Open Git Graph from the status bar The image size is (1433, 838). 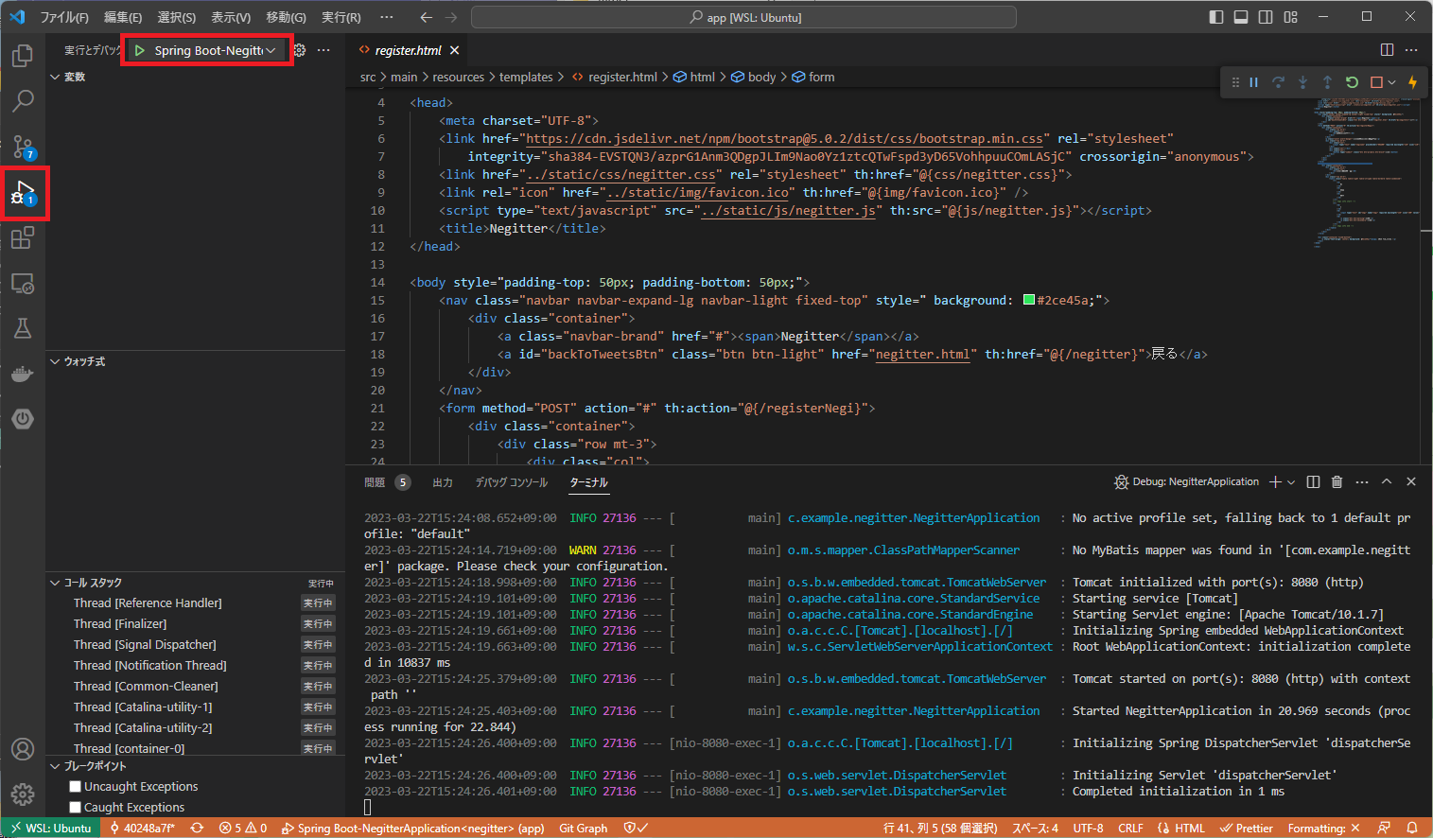(x=583, y=827)
